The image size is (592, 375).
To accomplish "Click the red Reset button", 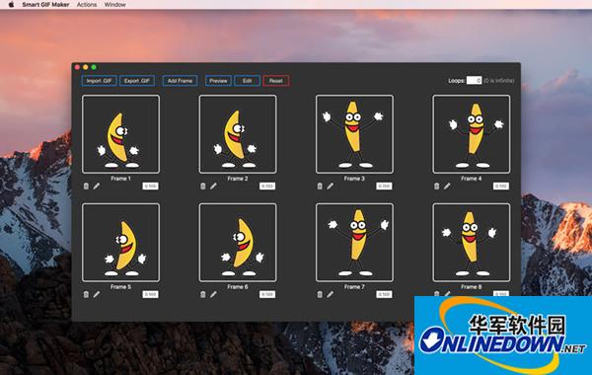I will point(276,81).
